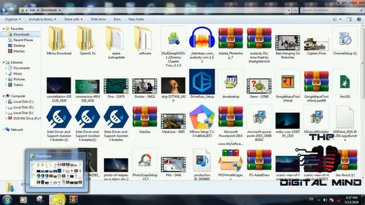Start the Slide show

[98, 19]
